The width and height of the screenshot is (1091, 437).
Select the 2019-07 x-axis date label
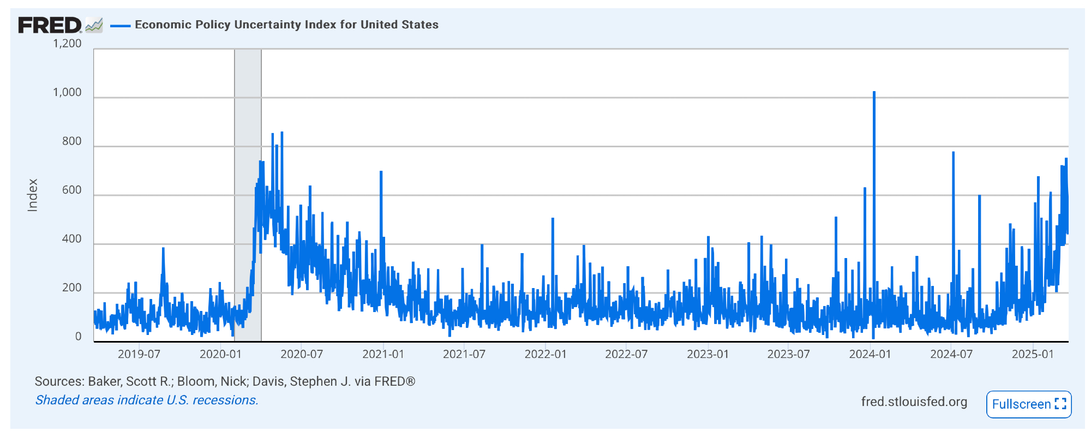[139, 354]
